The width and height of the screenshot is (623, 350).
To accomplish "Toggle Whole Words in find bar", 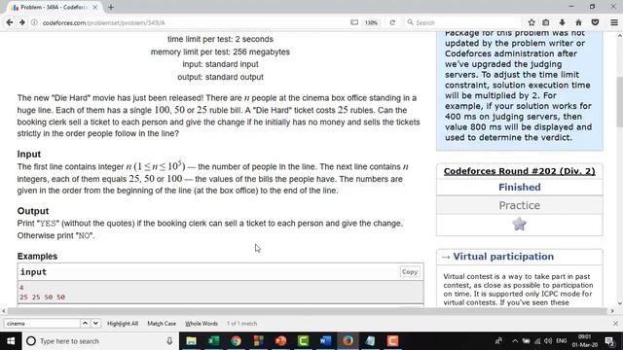I will 202,324.
